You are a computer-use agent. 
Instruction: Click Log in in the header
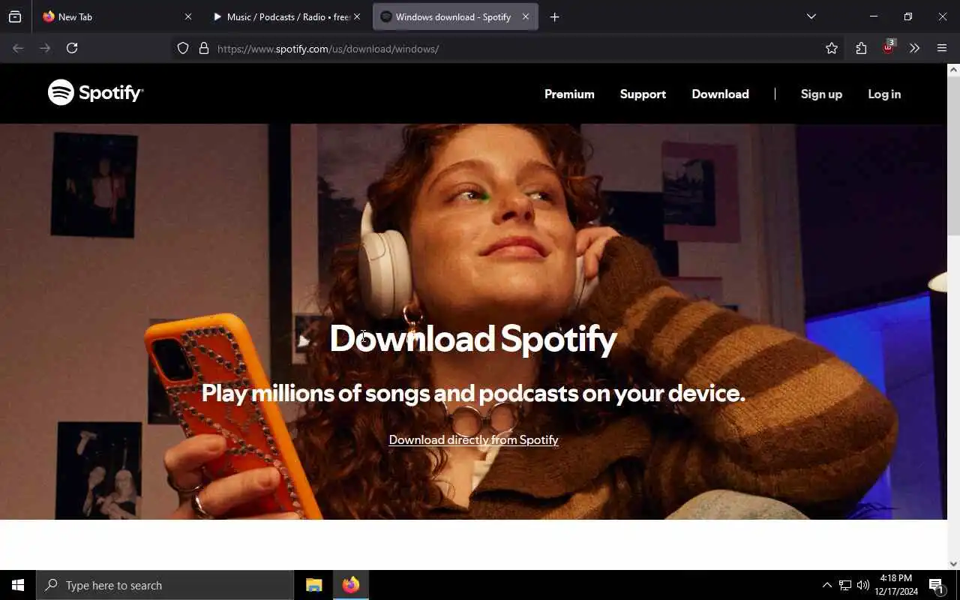pyautogui.click(x=884, y=94)
